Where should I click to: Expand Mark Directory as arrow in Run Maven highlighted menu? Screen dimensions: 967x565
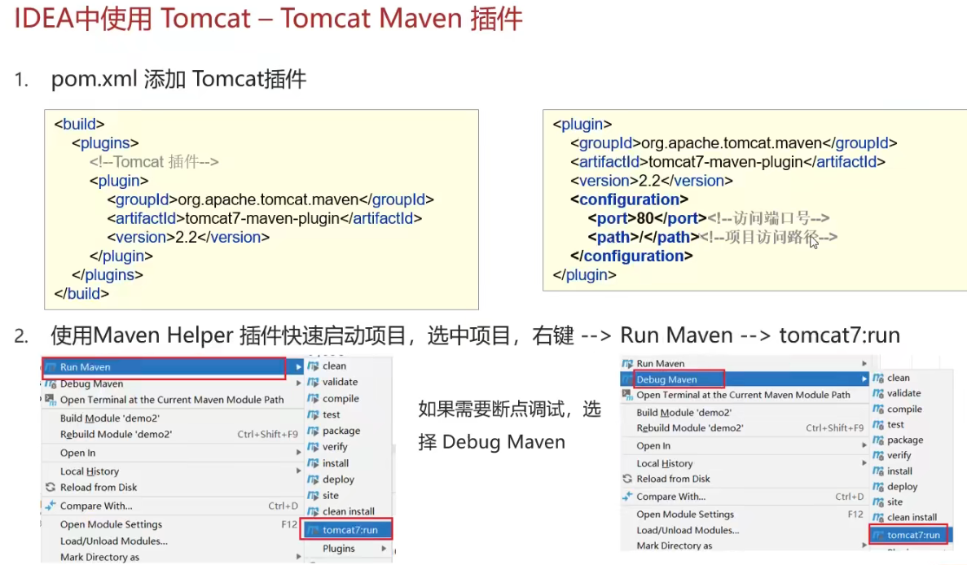pyautogui.click(x=298, y=556)
